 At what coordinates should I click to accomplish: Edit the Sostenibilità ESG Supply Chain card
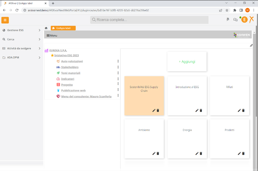click(x=154, y=110)
